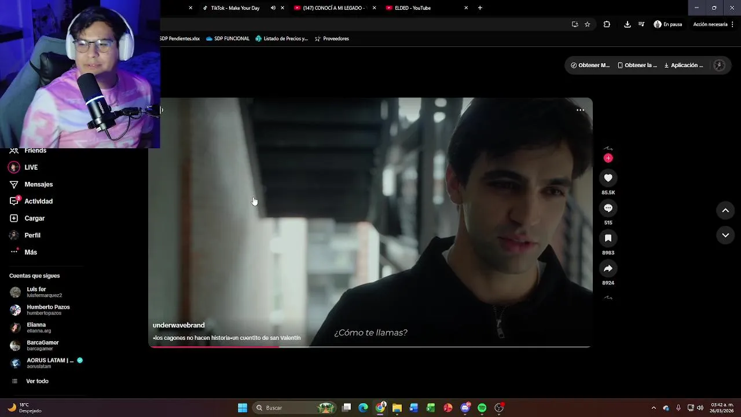Open Chrome downloads icon

click(627, 24)
